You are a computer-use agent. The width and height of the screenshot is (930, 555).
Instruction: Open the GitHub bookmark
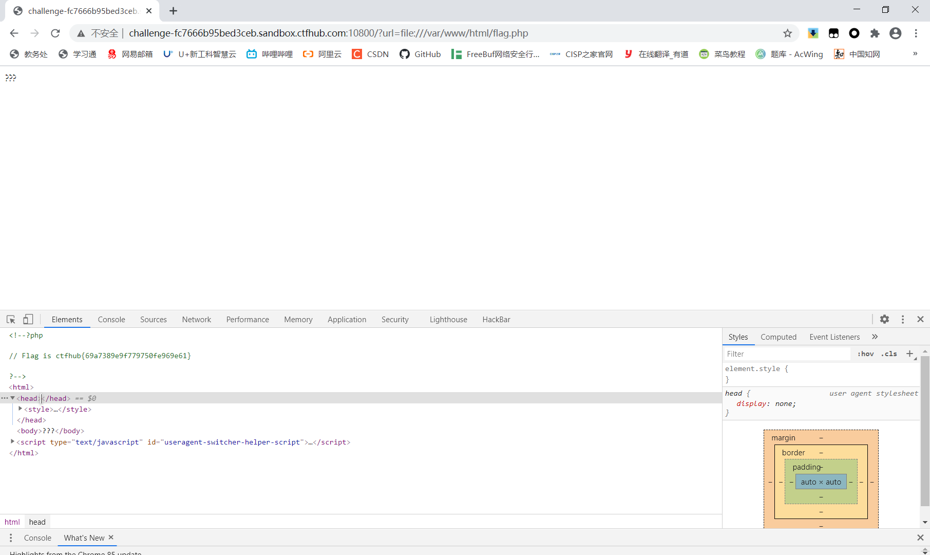click(x=420, y=54)
